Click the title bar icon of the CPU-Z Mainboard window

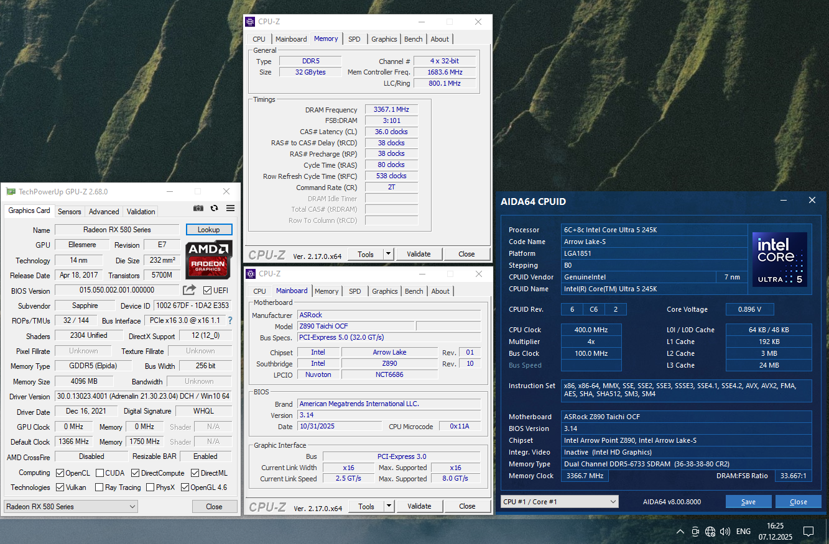tap(251, 274)
